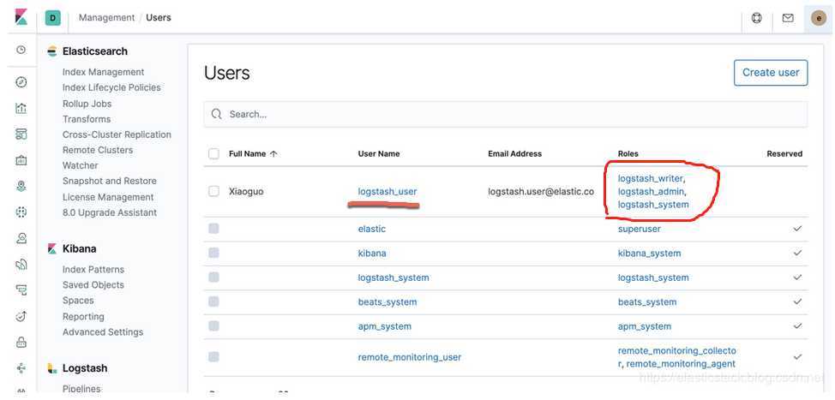Sort table by Reserved header
The width and height of the screenshot is (835, 400).
click(784, 153)
